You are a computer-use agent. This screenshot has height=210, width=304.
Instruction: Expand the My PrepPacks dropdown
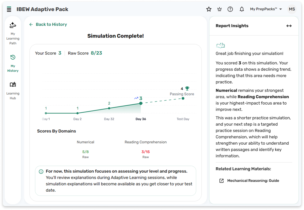pyautogui.click(x=266, y=9)
